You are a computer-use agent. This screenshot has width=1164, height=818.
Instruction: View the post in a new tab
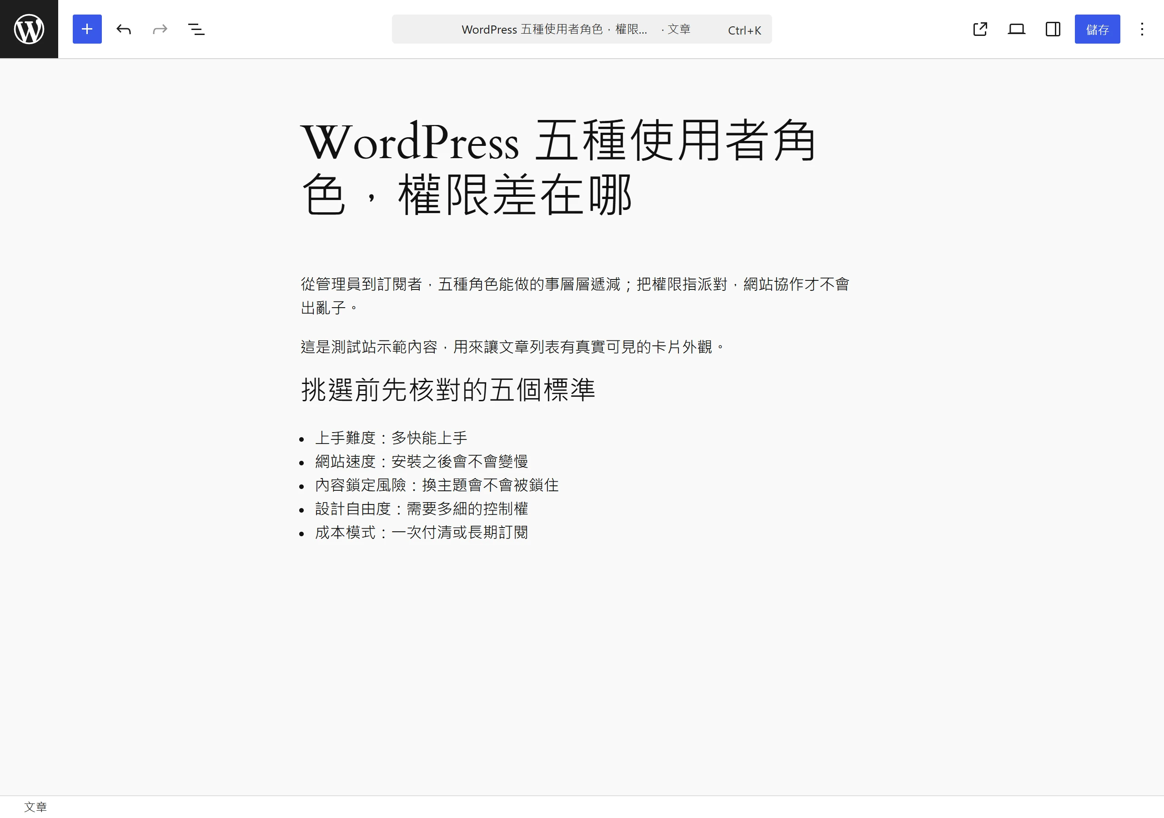click(980, 29)
